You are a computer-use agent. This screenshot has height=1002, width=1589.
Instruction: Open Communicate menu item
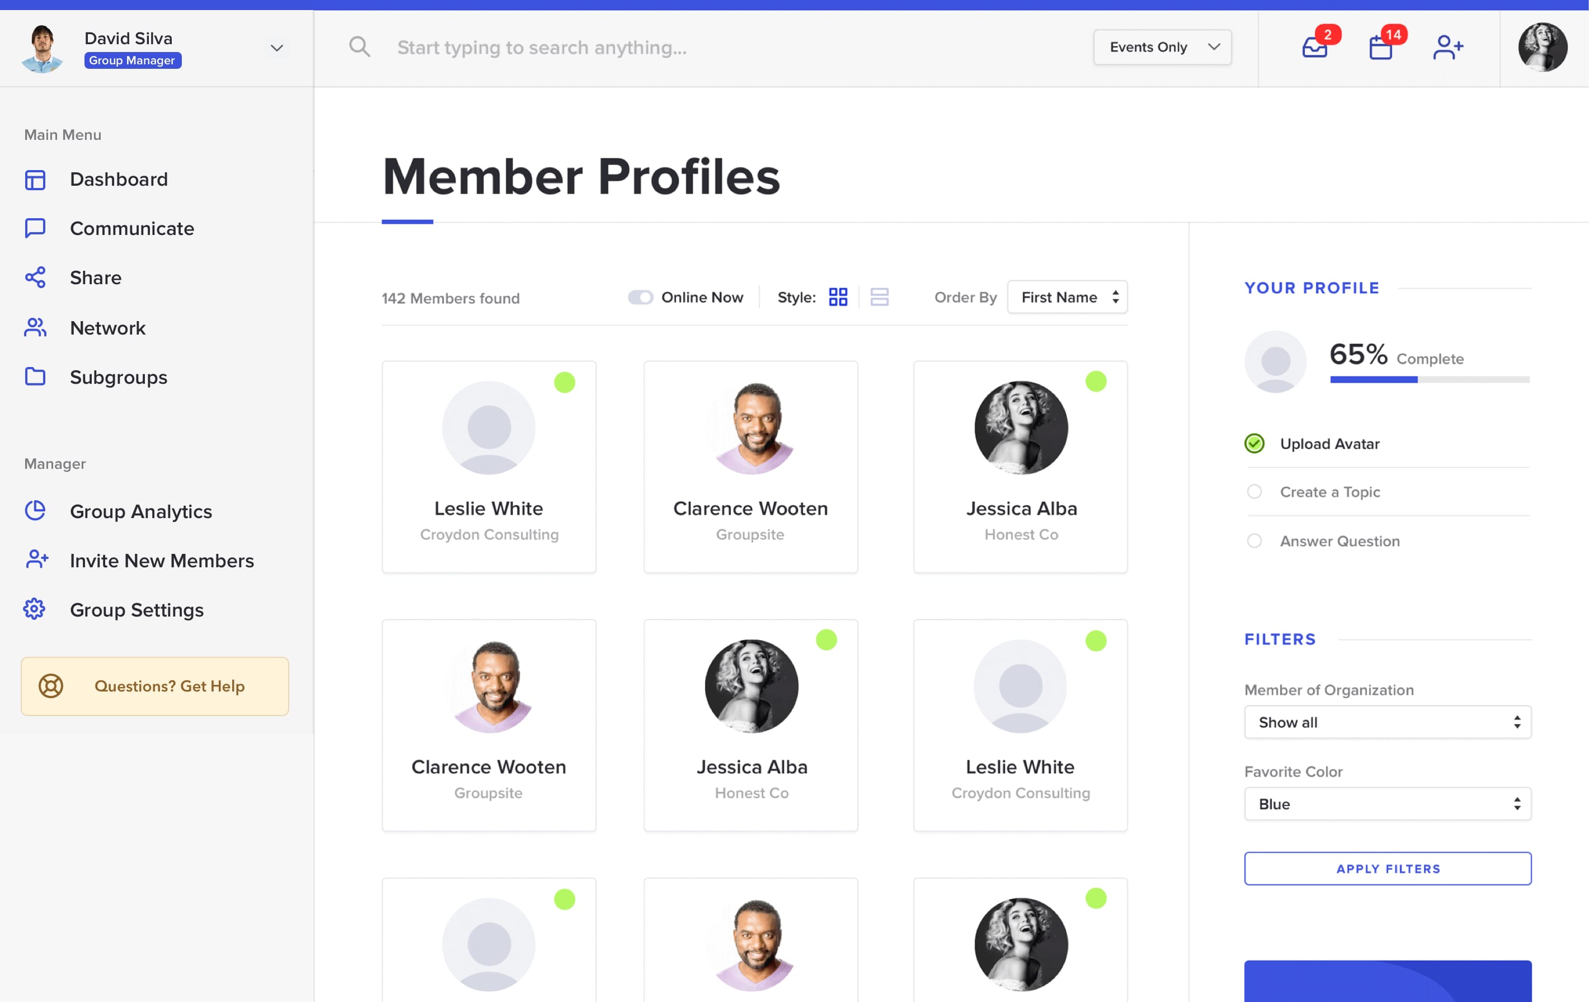coord(132,228)
